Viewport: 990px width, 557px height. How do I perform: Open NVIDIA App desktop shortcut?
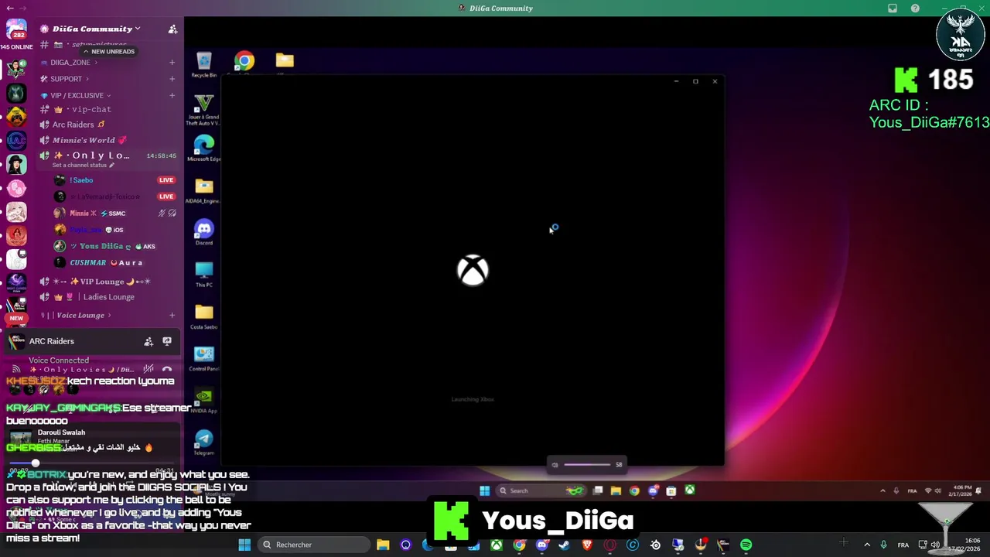(203, 400)
